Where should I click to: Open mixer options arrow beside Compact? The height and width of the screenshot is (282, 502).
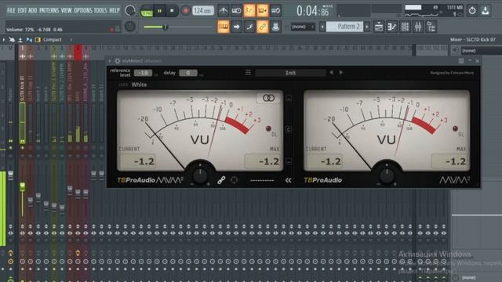71,40
